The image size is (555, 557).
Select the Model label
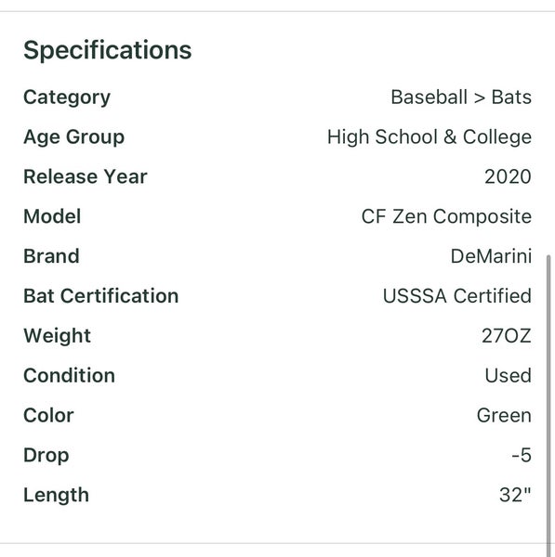tap(52, 216)
